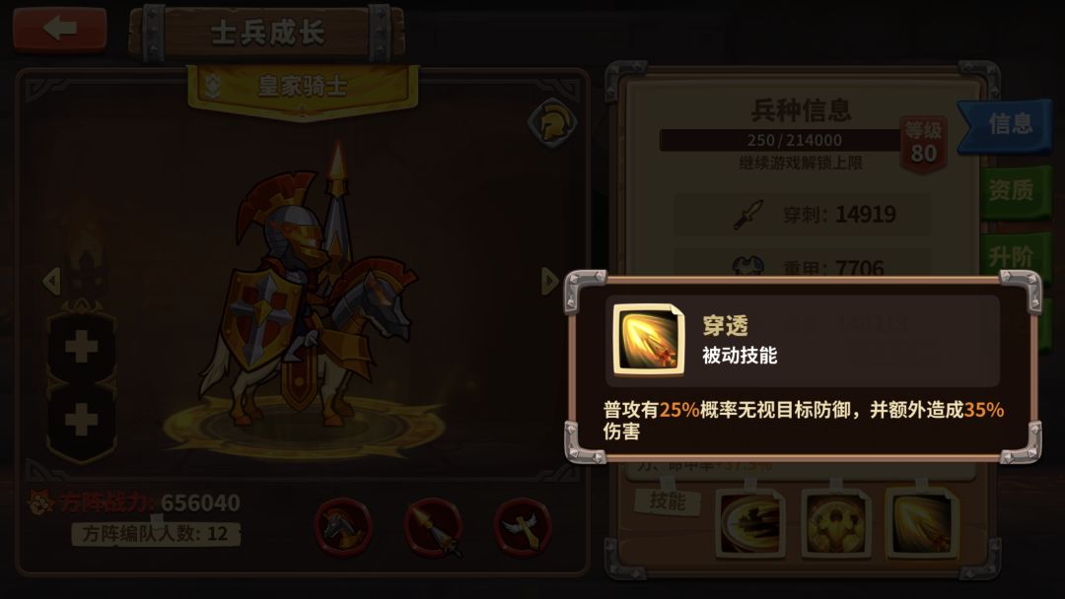Click the 皇家骑士 name banner
This screenshot has height=599, width=1065.
click(x=303, y=89)
